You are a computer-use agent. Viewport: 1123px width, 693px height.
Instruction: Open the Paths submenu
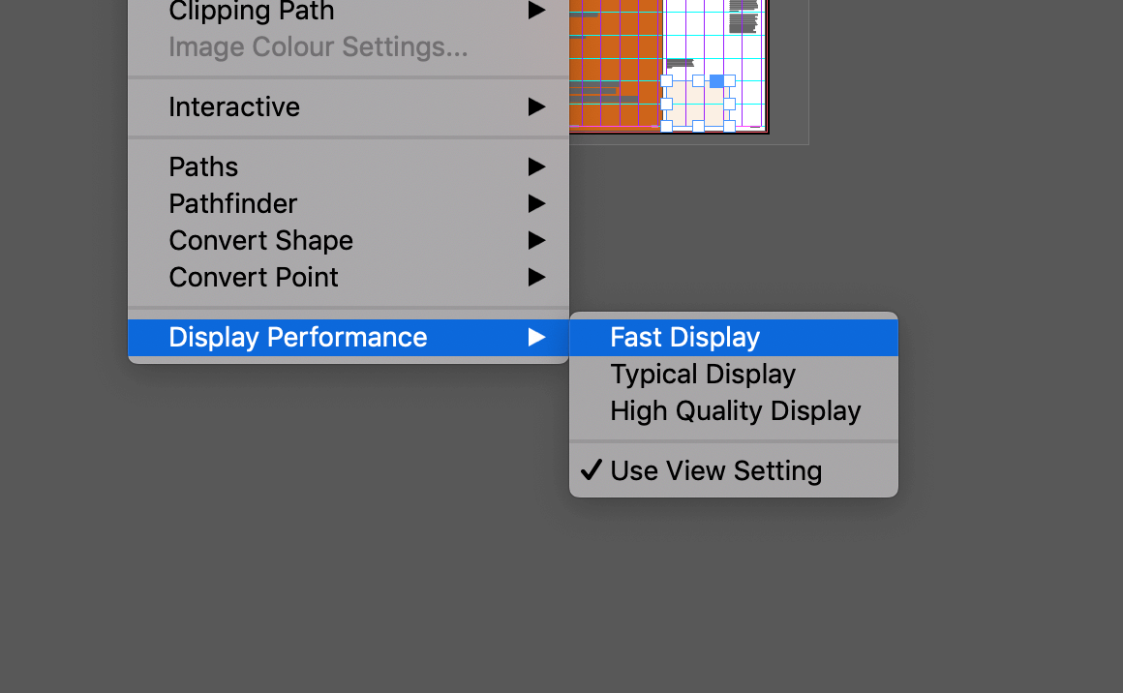[x=203, y=167]
